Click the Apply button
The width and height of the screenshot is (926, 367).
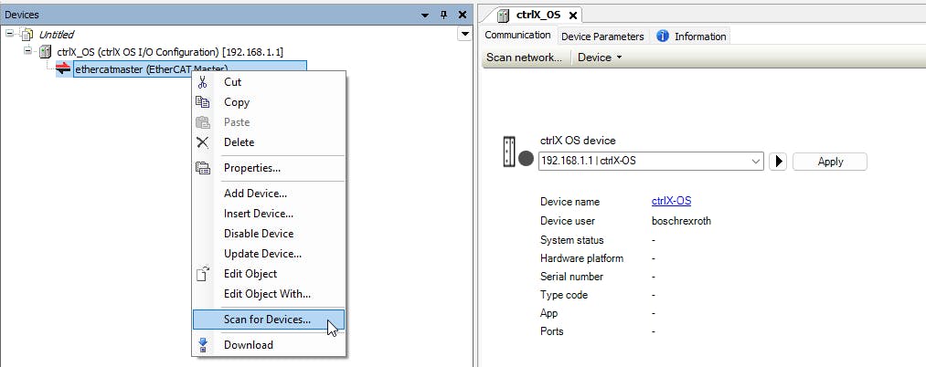[830, 162]
